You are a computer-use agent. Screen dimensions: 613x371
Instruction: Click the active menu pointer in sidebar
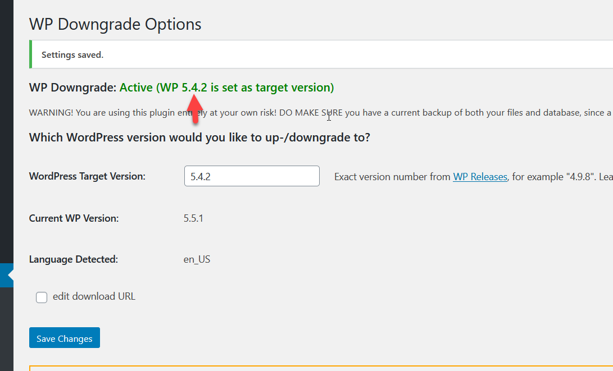point(10,275)
